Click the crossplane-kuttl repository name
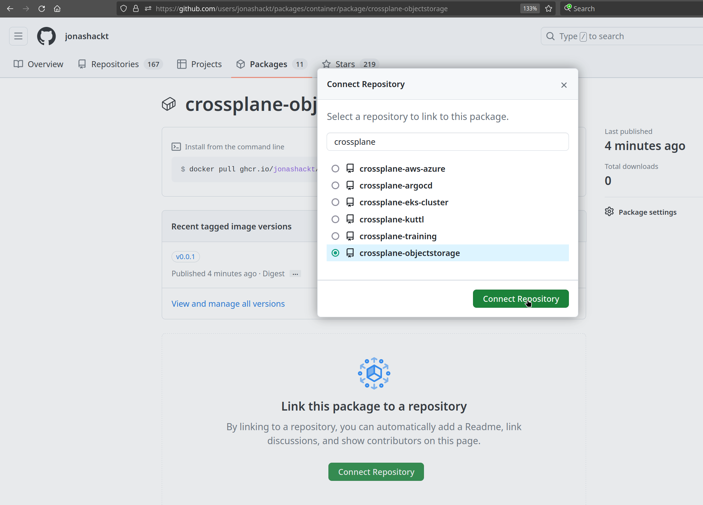Screen dimensions: 703x505 click(392, 219)
